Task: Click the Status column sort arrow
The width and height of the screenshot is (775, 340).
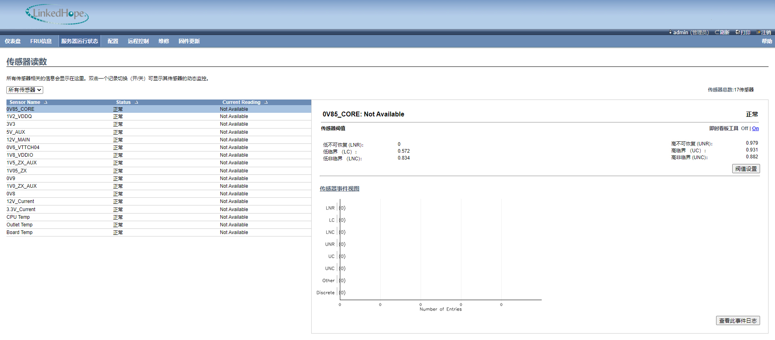Action: coord(136,102)
